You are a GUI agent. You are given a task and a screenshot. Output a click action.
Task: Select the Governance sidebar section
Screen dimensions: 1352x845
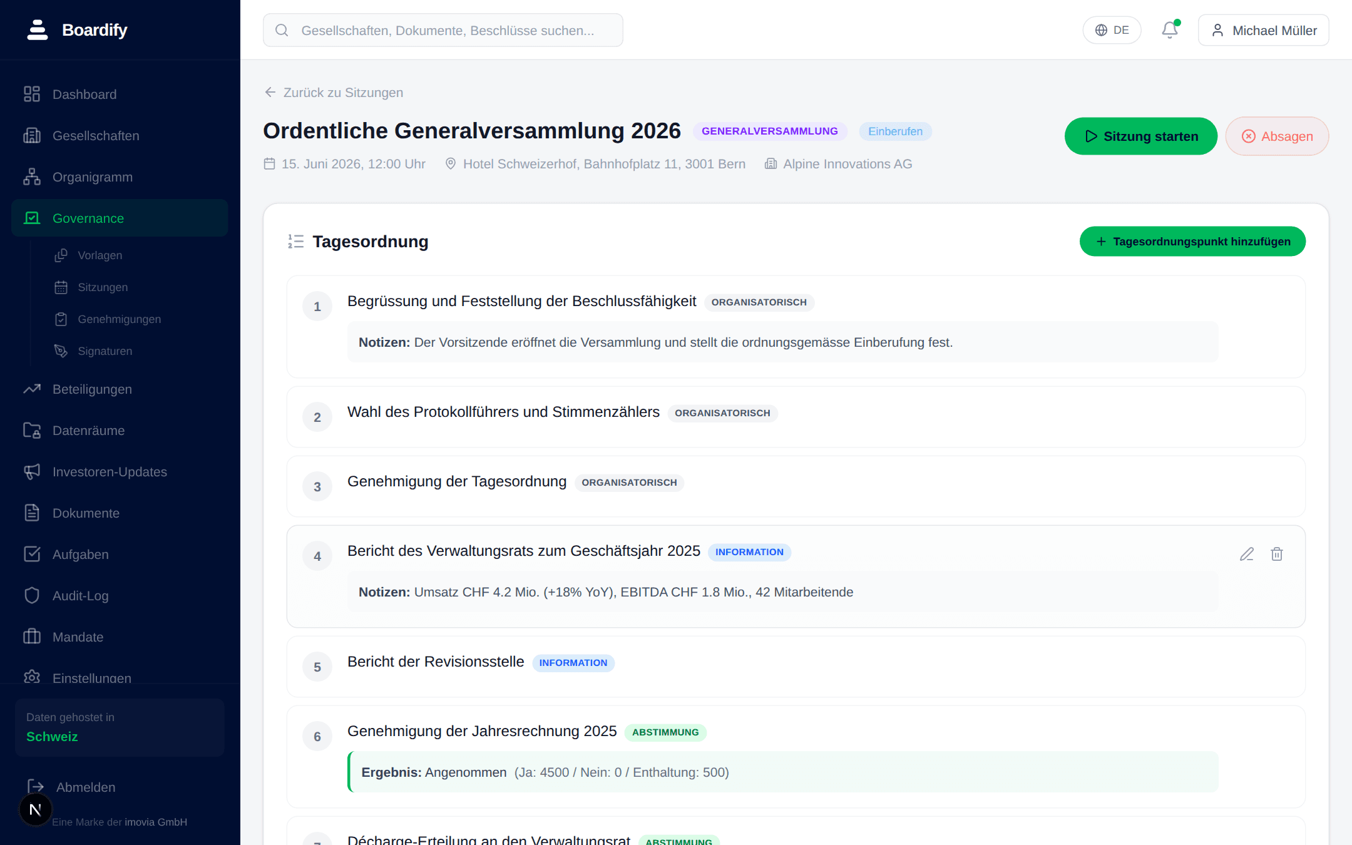coord(119,218)
